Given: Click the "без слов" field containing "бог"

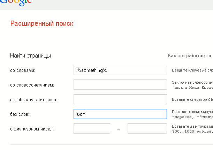Looking at the screenshot, I should click(120, 114).
